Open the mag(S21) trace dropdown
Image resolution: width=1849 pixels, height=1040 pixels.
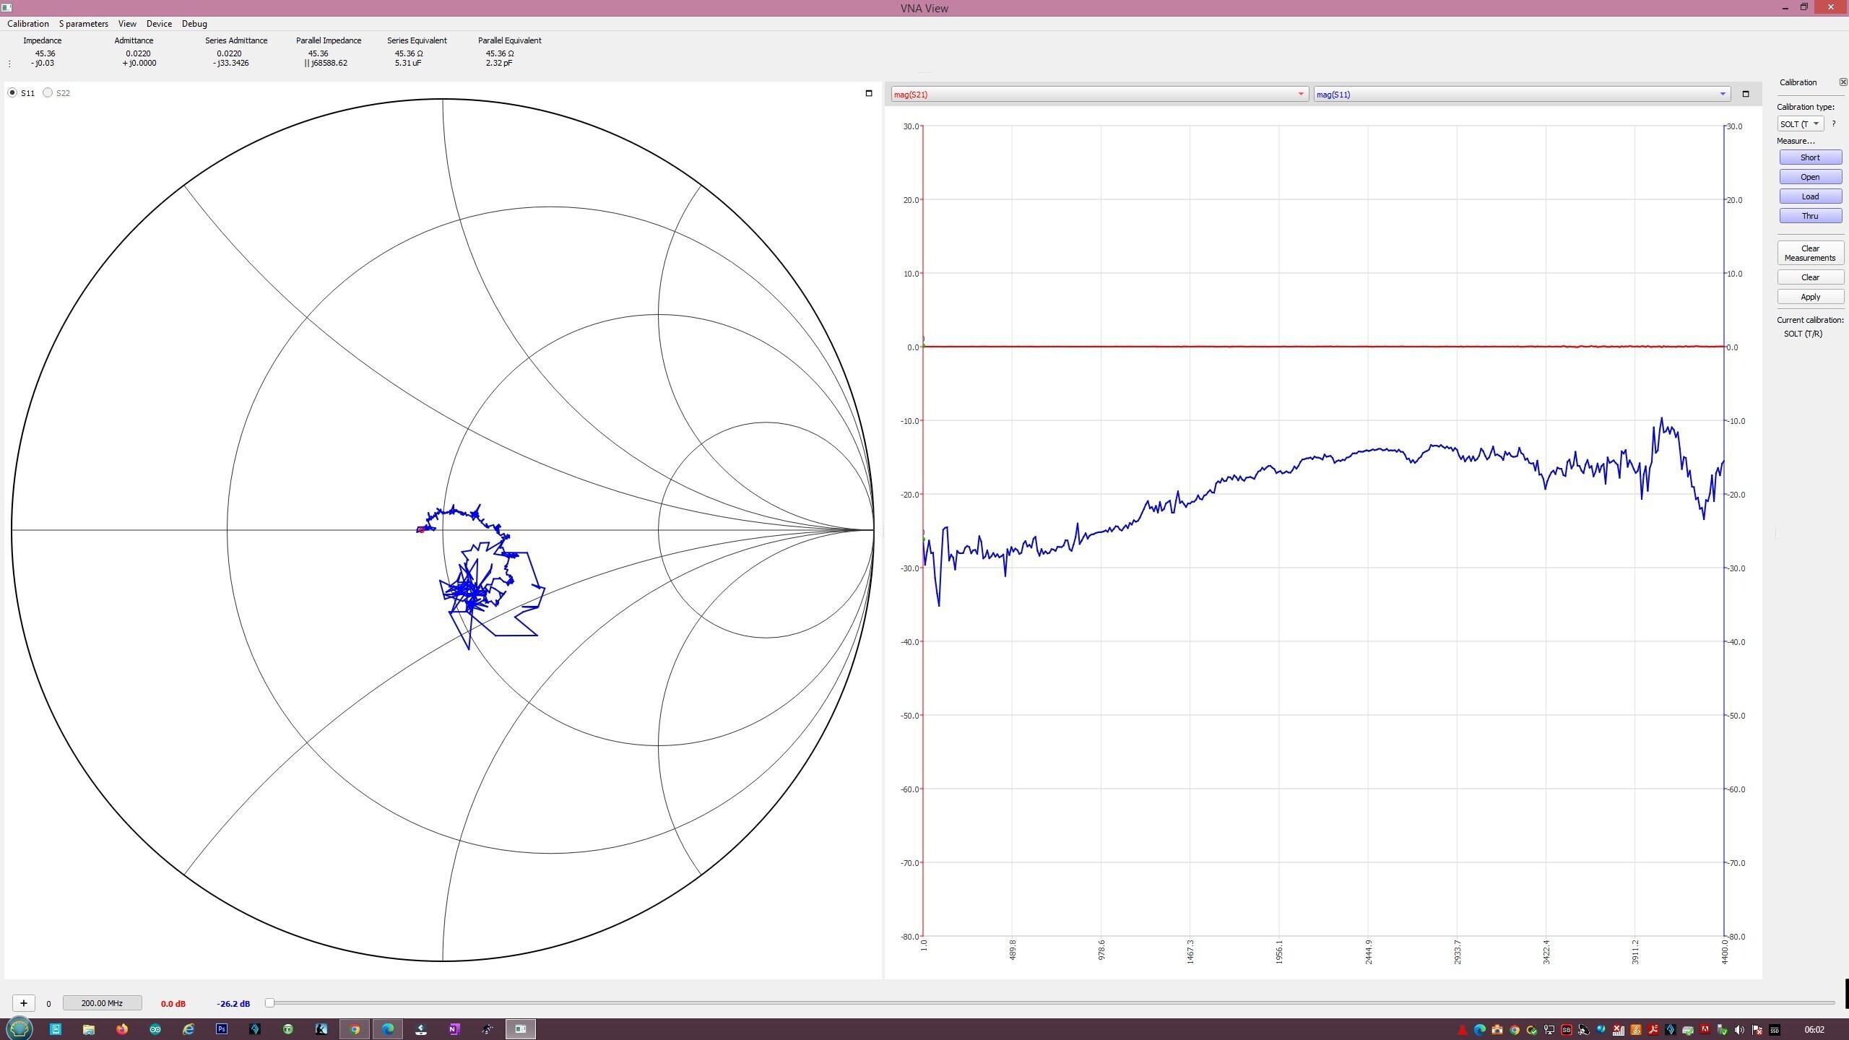(x=1099, y=95)
